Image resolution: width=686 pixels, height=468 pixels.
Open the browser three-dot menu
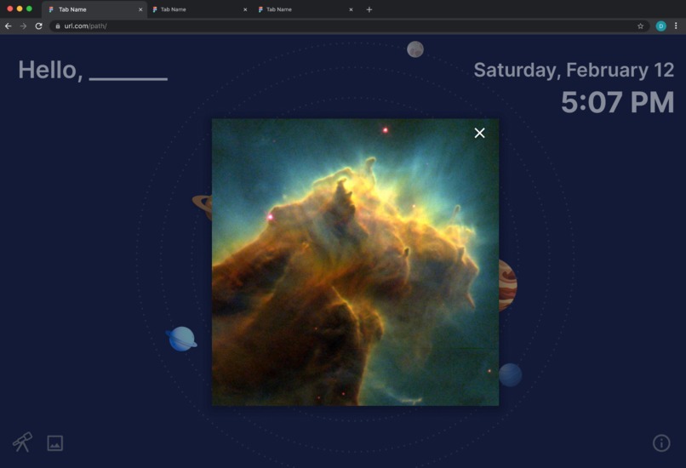coord(676,26)
